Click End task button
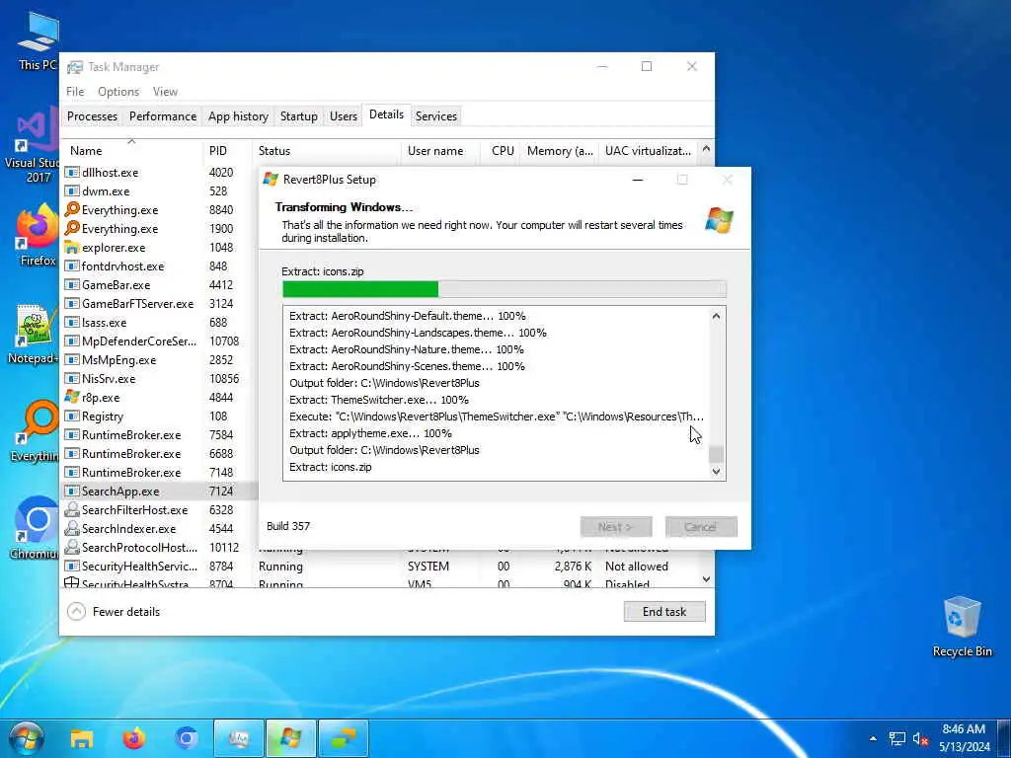1011x758 pixels. [x=664, y=612]
